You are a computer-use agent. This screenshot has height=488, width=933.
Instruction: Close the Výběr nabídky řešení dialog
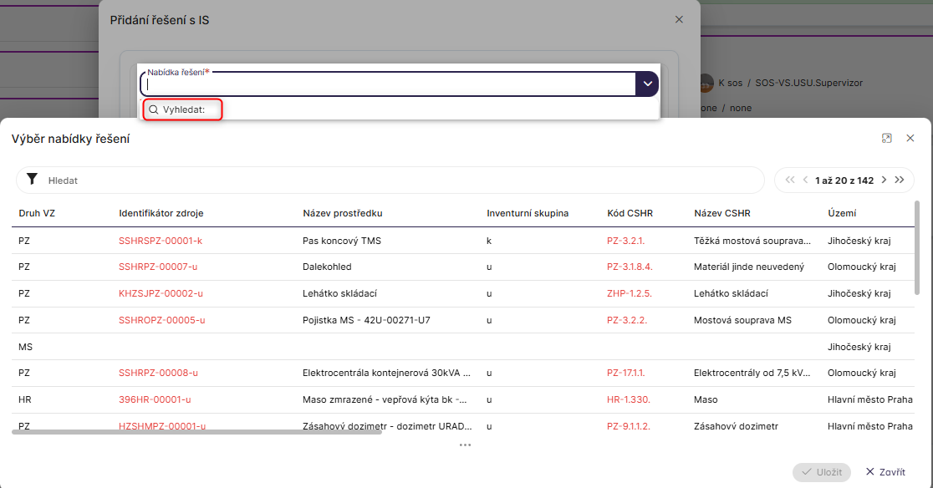coord(910,139)
